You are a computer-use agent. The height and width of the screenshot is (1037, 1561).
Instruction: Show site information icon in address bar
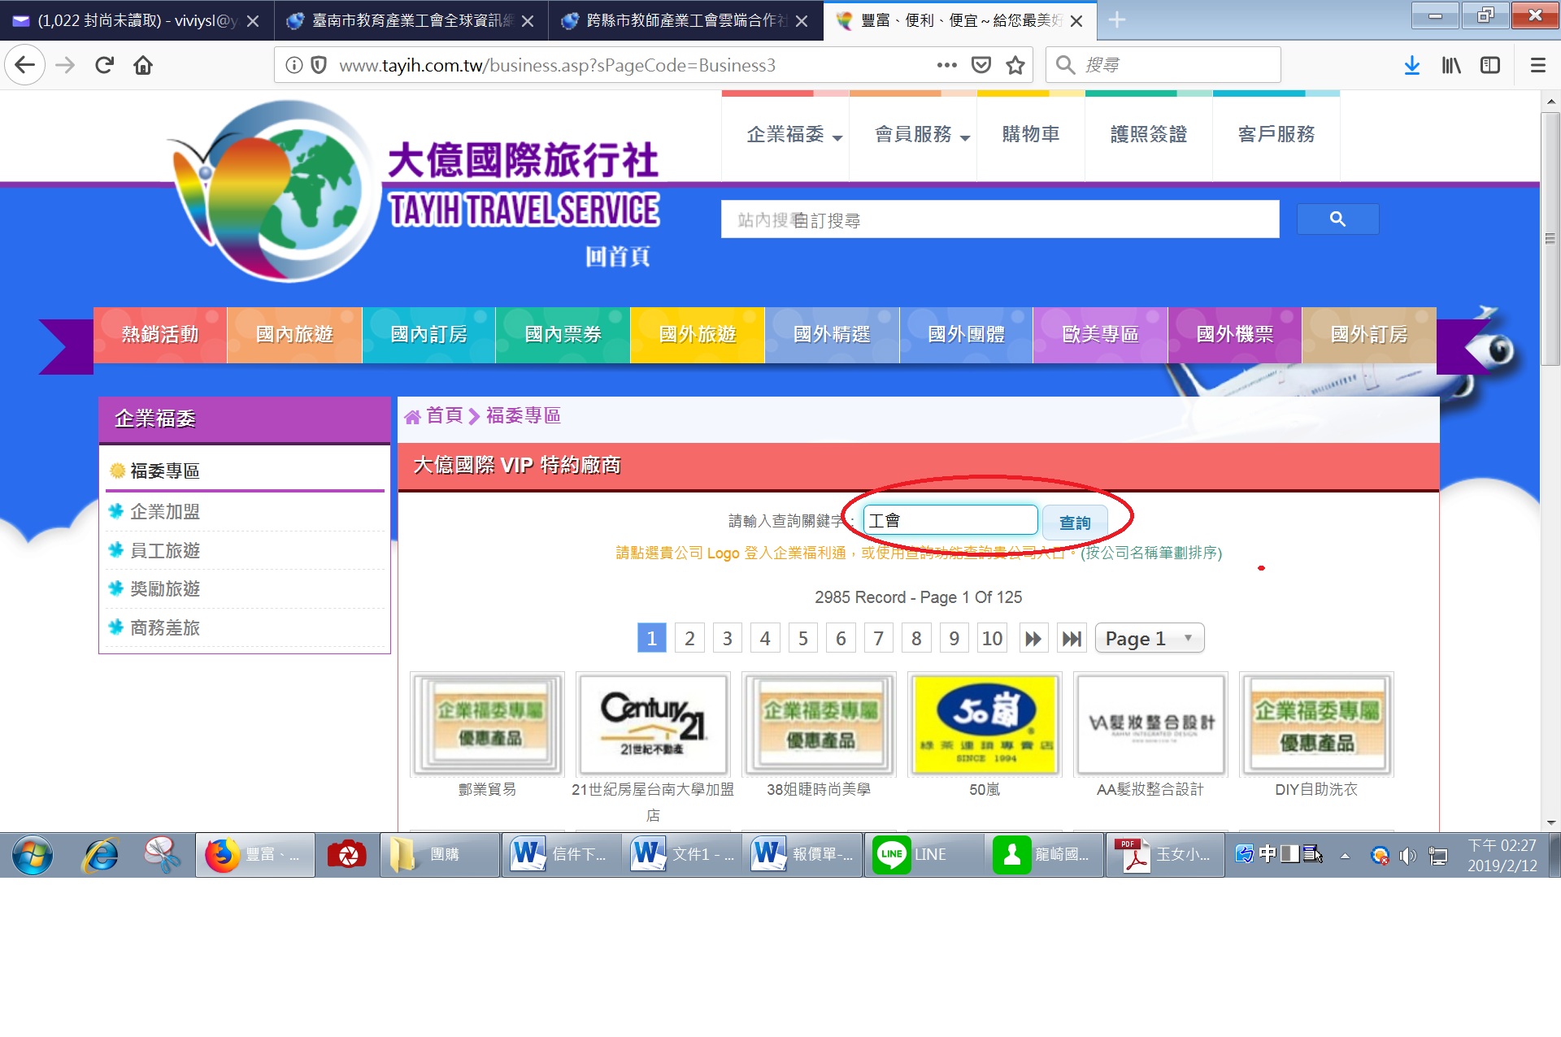[x=294, y=65]
